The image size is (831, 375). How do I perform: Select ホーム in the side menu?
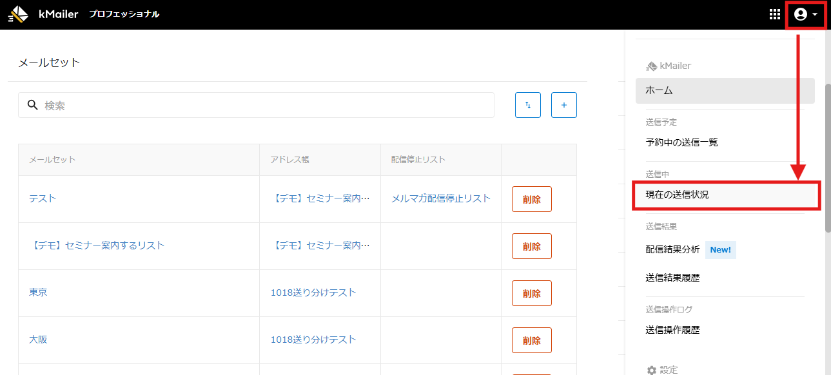pos(725,91)
